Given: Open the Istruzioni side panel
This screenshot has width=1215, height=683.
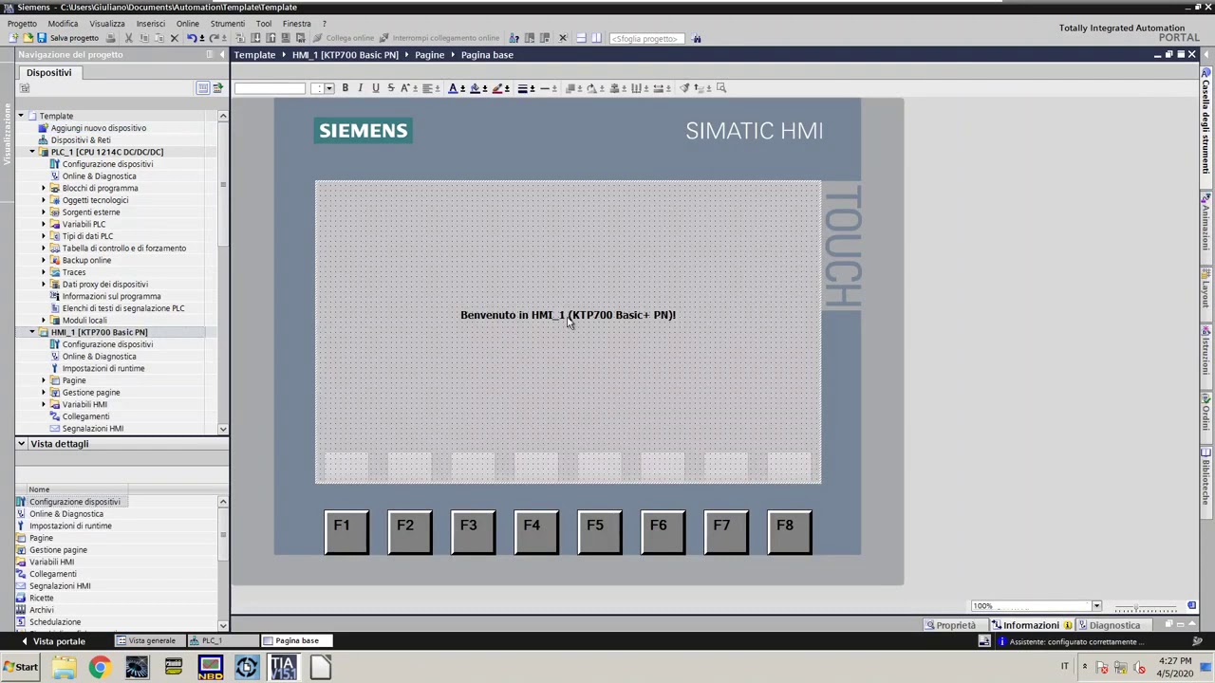Looking at the screenshot, I should tap(1206, 351).
